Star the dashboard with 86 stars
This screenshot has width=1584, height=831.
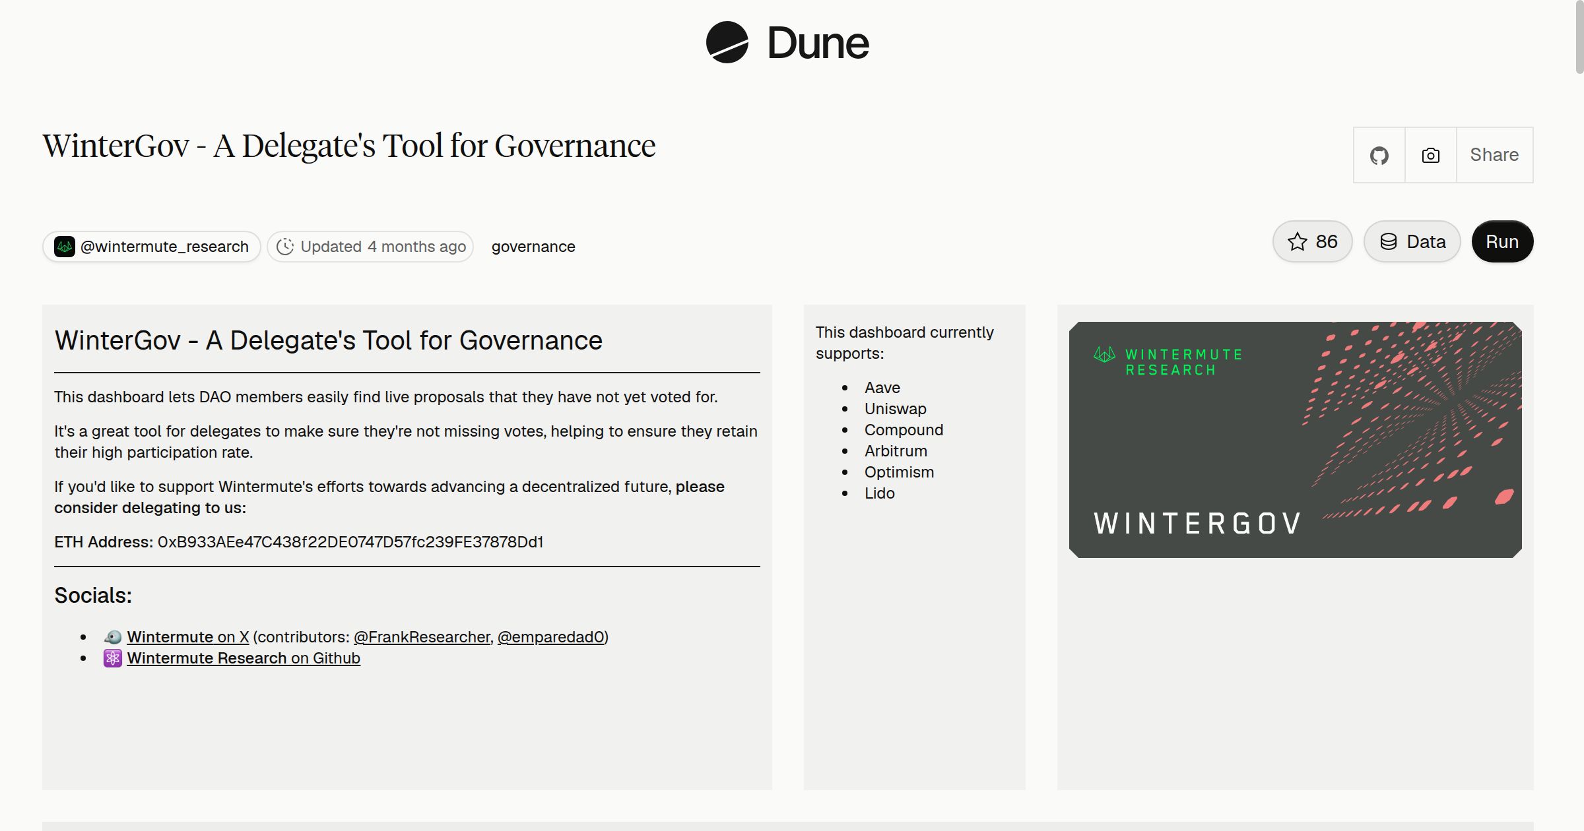[x=1312, y=241]
